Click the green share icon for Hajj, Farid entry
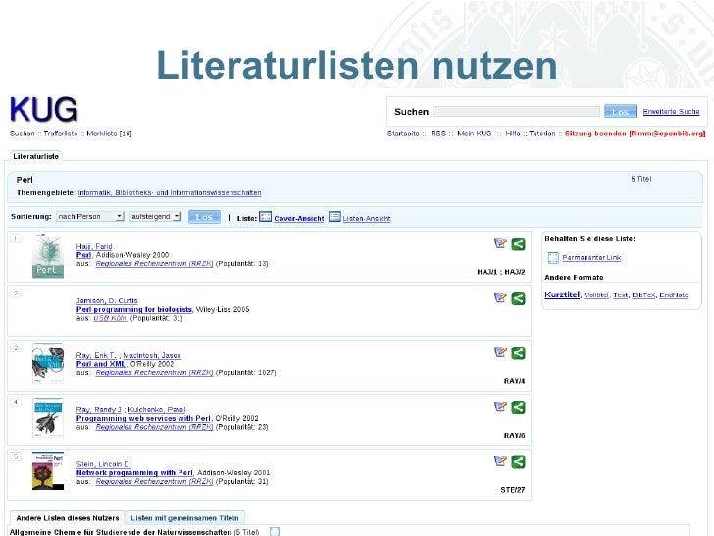The image size is (714, 536). pyautogui.click(x=518, y=243)
